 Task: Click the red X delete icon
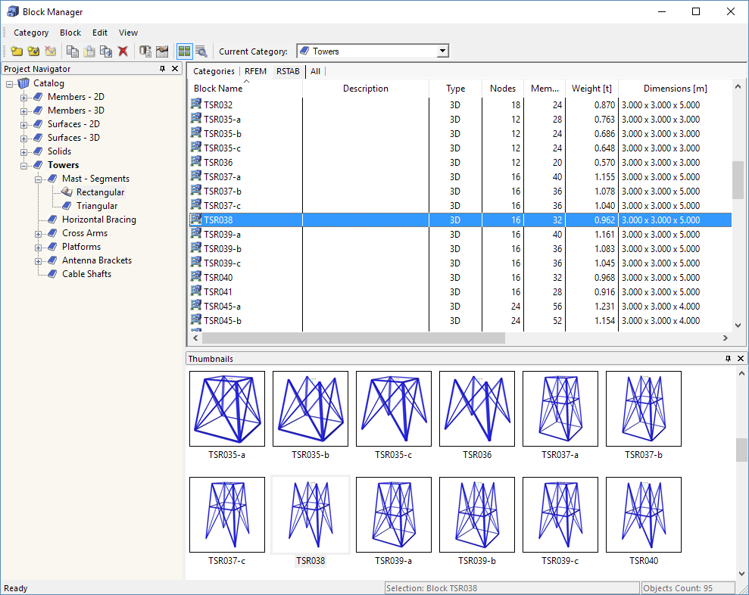(x=123, y=51)
